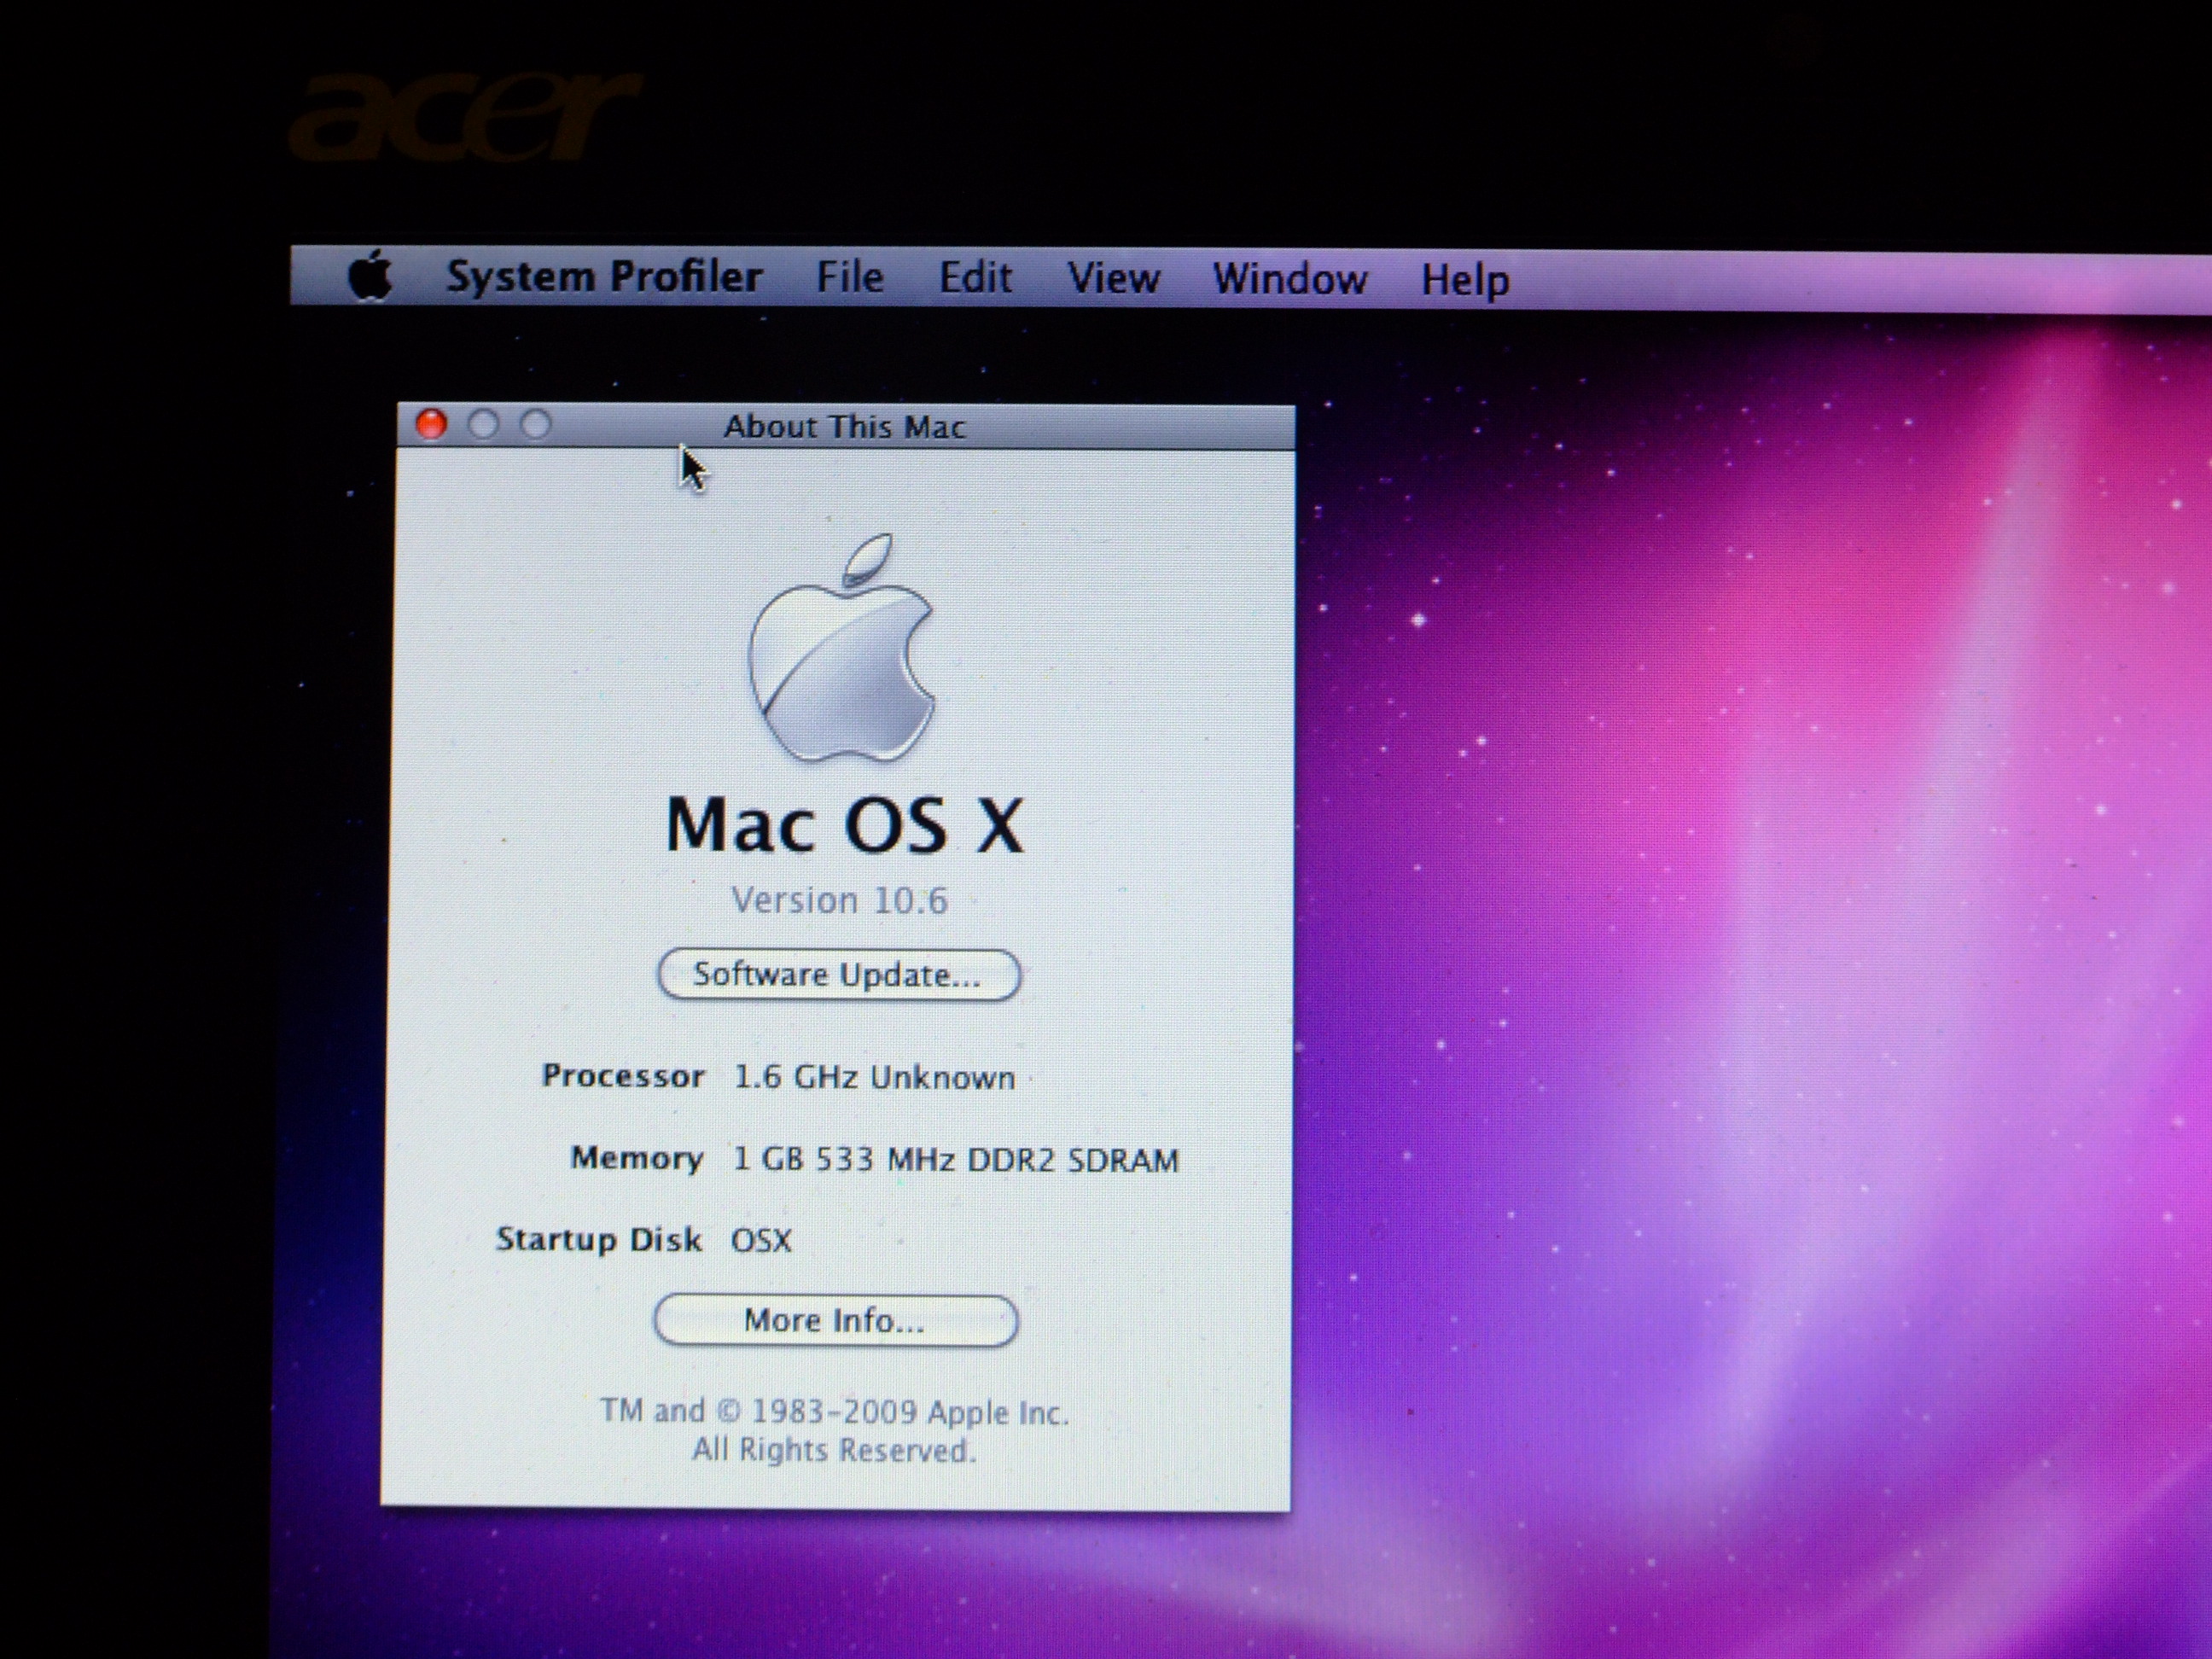Click the gray zoom button
Viewport: 2212px width, 1659px height.
536,425
